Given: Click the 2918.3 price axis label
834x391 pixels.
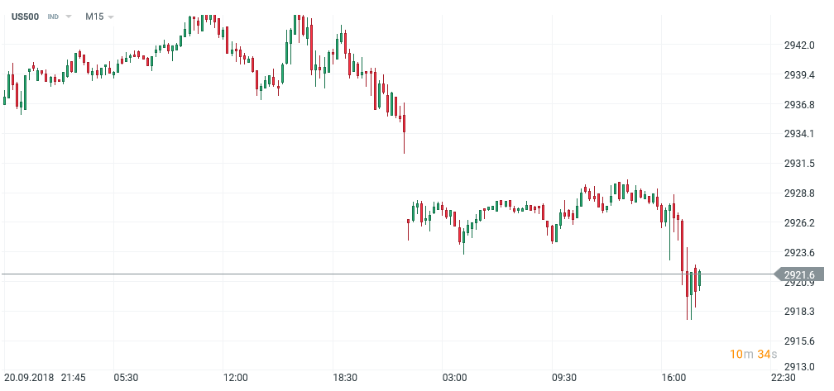Looking at the screenshot, I should click(x=798, y=312).
